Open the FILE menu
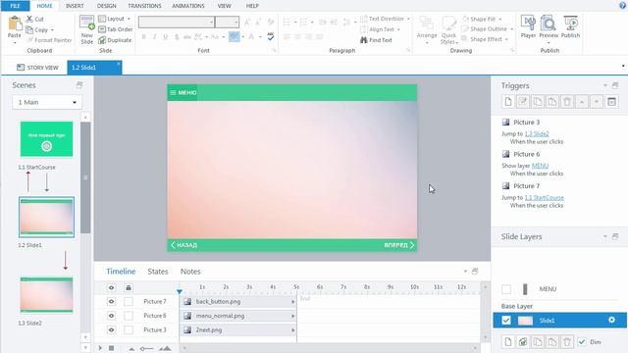This screenshot has height=353, width=628. (x=15, y=6)
